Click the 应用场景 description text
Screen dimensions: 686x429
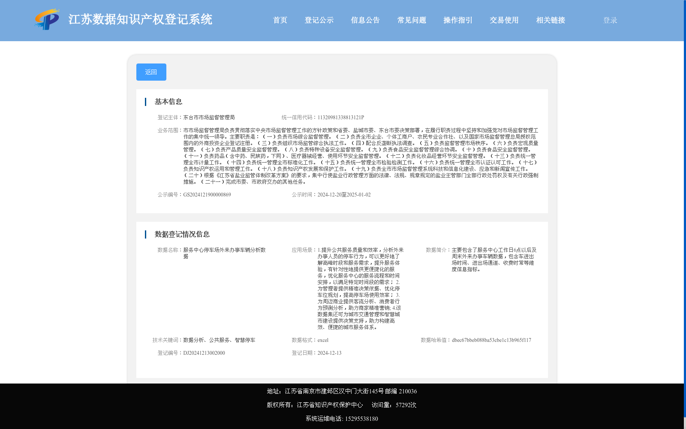(361, 289)
